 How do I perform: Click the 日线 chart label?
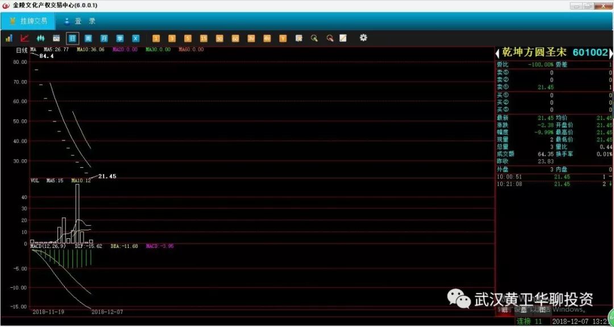click(22, 50)
